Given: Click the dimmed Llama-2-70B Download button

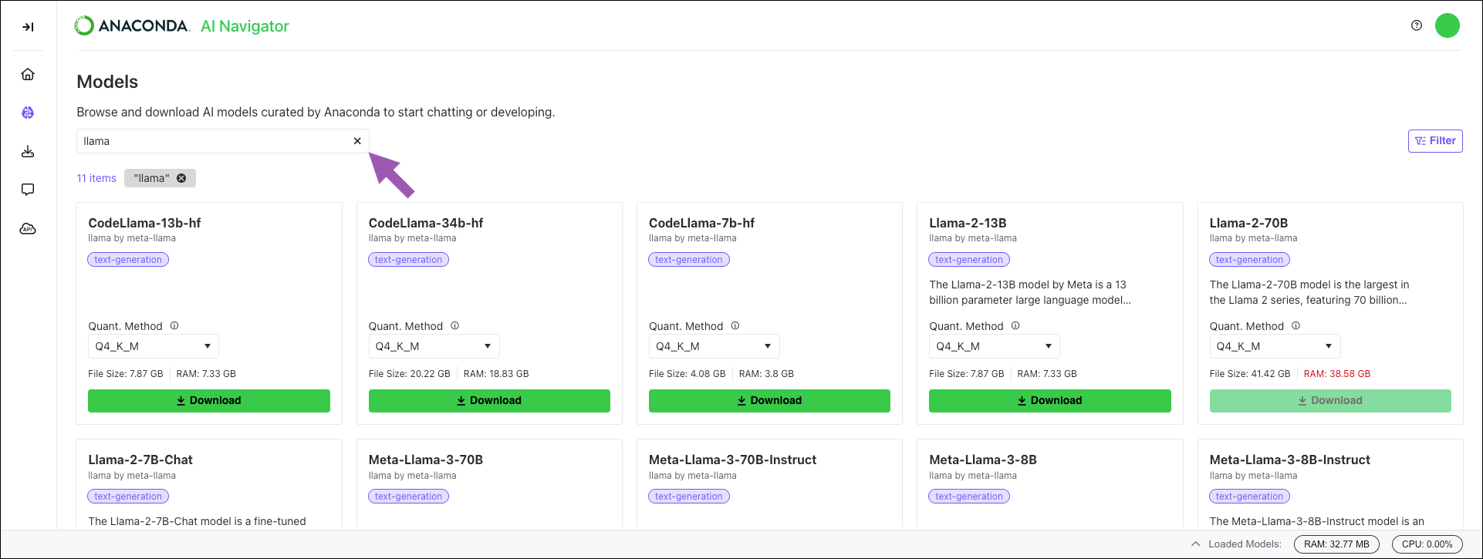Looking at the screenshot, I should [x=1330, y=401].
